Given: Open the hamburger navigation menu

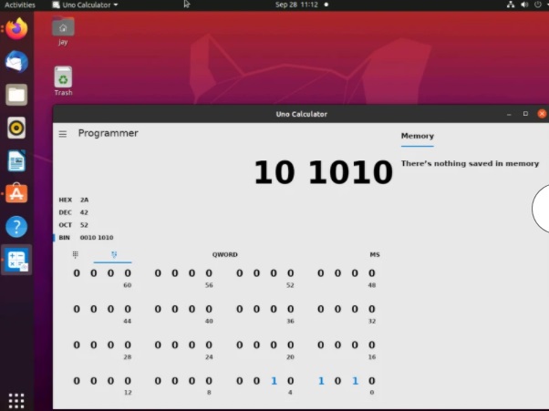Looking at the screenshot, I should tap(63, 134).
